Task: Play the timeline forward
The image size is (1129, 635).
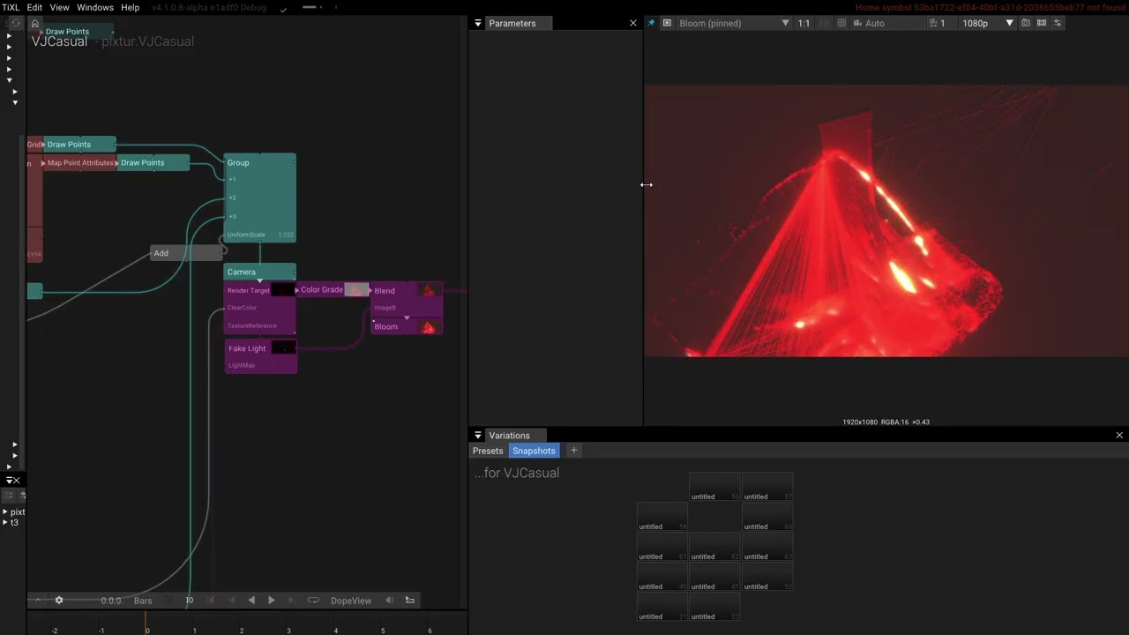Action: coord(272,601)
